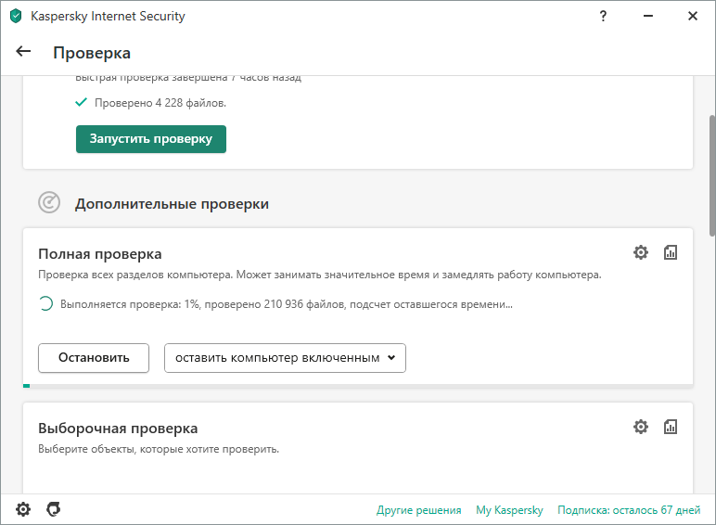Click the vertical scrollbar thumb

pos(711,176)
